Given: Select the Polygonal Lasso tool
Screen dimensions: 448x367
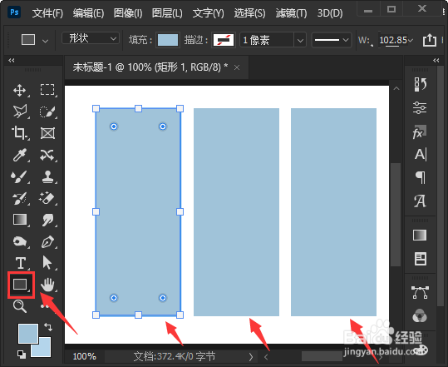Looking at the screenshot, I should click(x=20, y=112).
